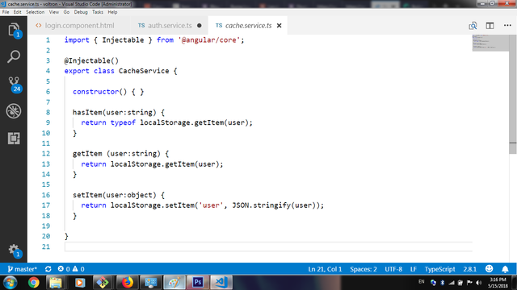The width and height of the screenshot is (517, 290).
Task: Click the network signal icon in system tray
Action: pyautogui.click(x=452, y=283)
